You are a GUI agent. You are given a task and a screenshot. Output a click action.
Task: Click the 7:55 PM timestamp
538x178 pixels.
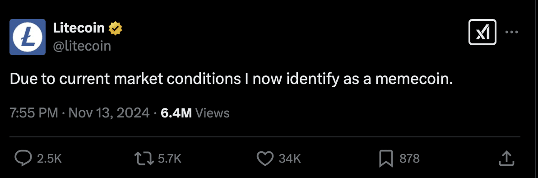tap(33, 113)
